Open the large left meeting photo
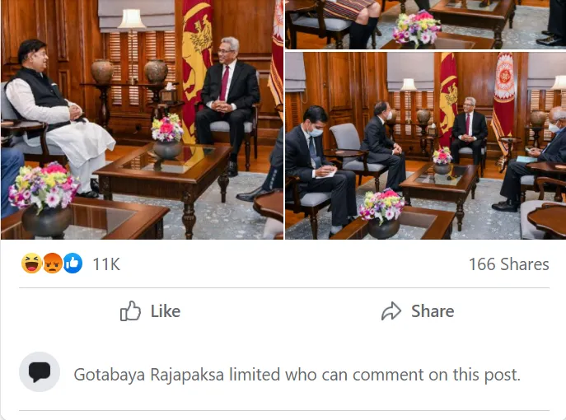The image size is (566, 420). pyautogui.click(x=142, y=119)
